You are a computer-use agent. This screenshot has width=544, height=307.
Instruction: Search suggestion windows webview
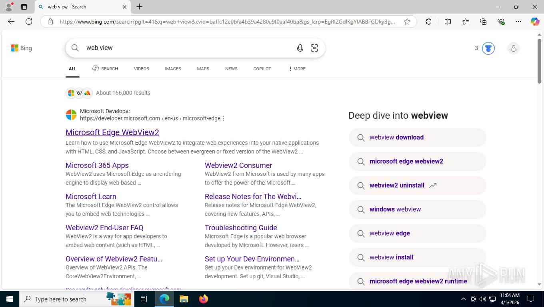tap(417, 209)
